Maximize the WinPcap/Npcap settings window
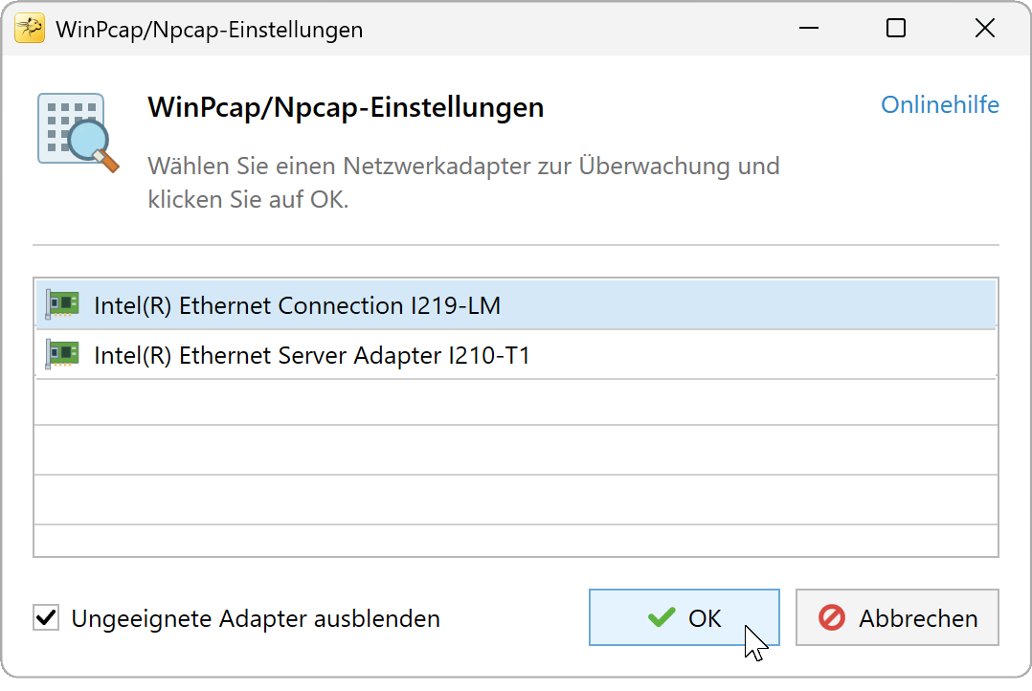Viewport: 1032px width, 691px height. (896, 29)
